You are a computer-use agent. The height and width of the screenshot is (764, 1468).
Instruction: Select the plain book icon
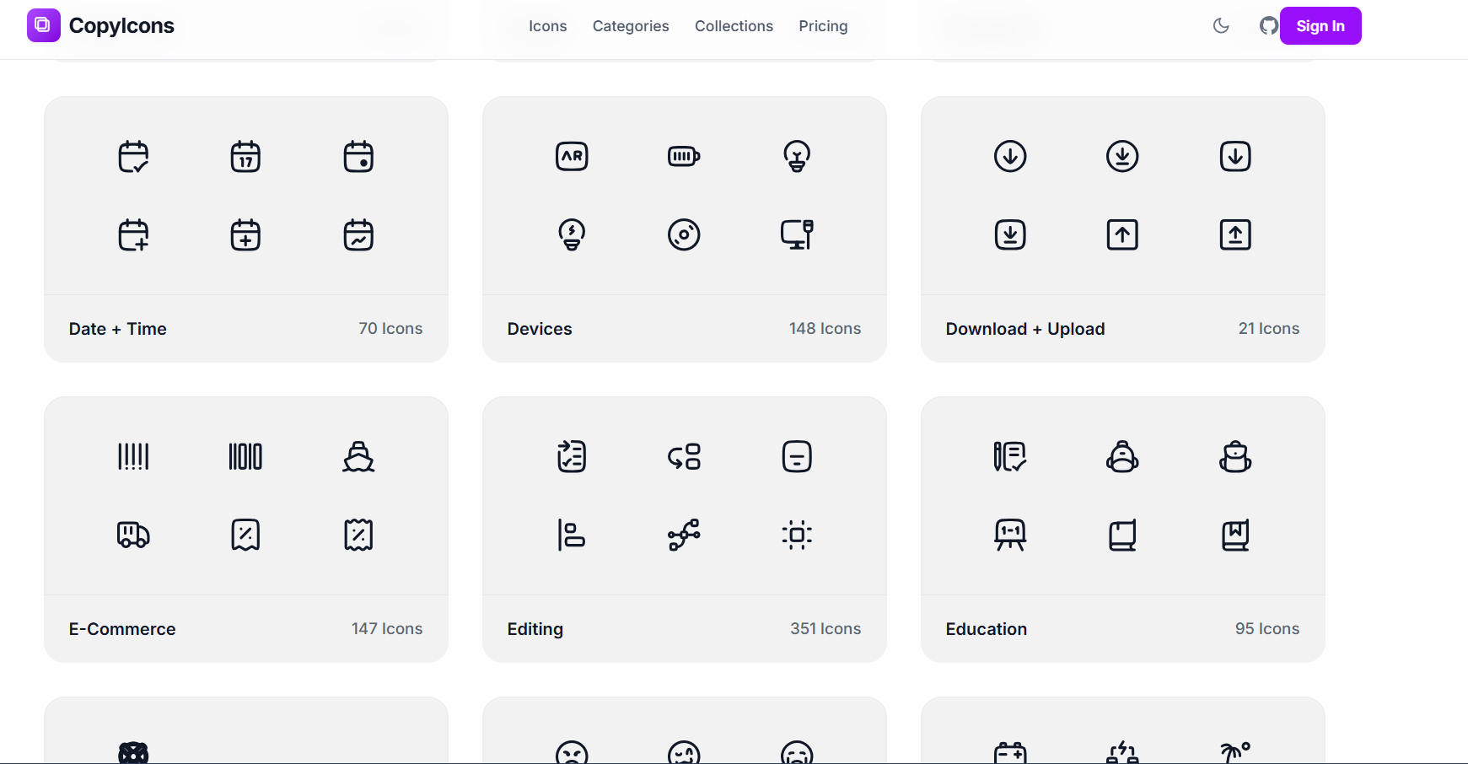click(x=1122, y=535)
